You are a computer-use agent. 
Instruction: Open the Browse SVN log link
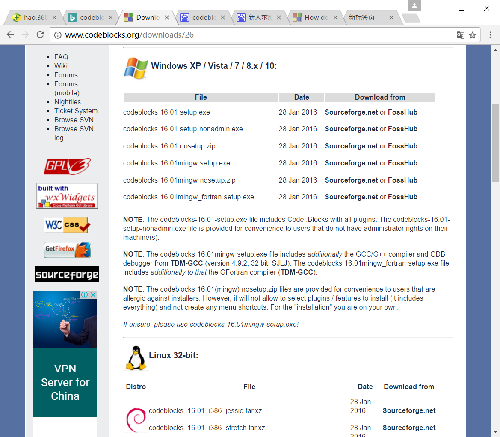74,133
